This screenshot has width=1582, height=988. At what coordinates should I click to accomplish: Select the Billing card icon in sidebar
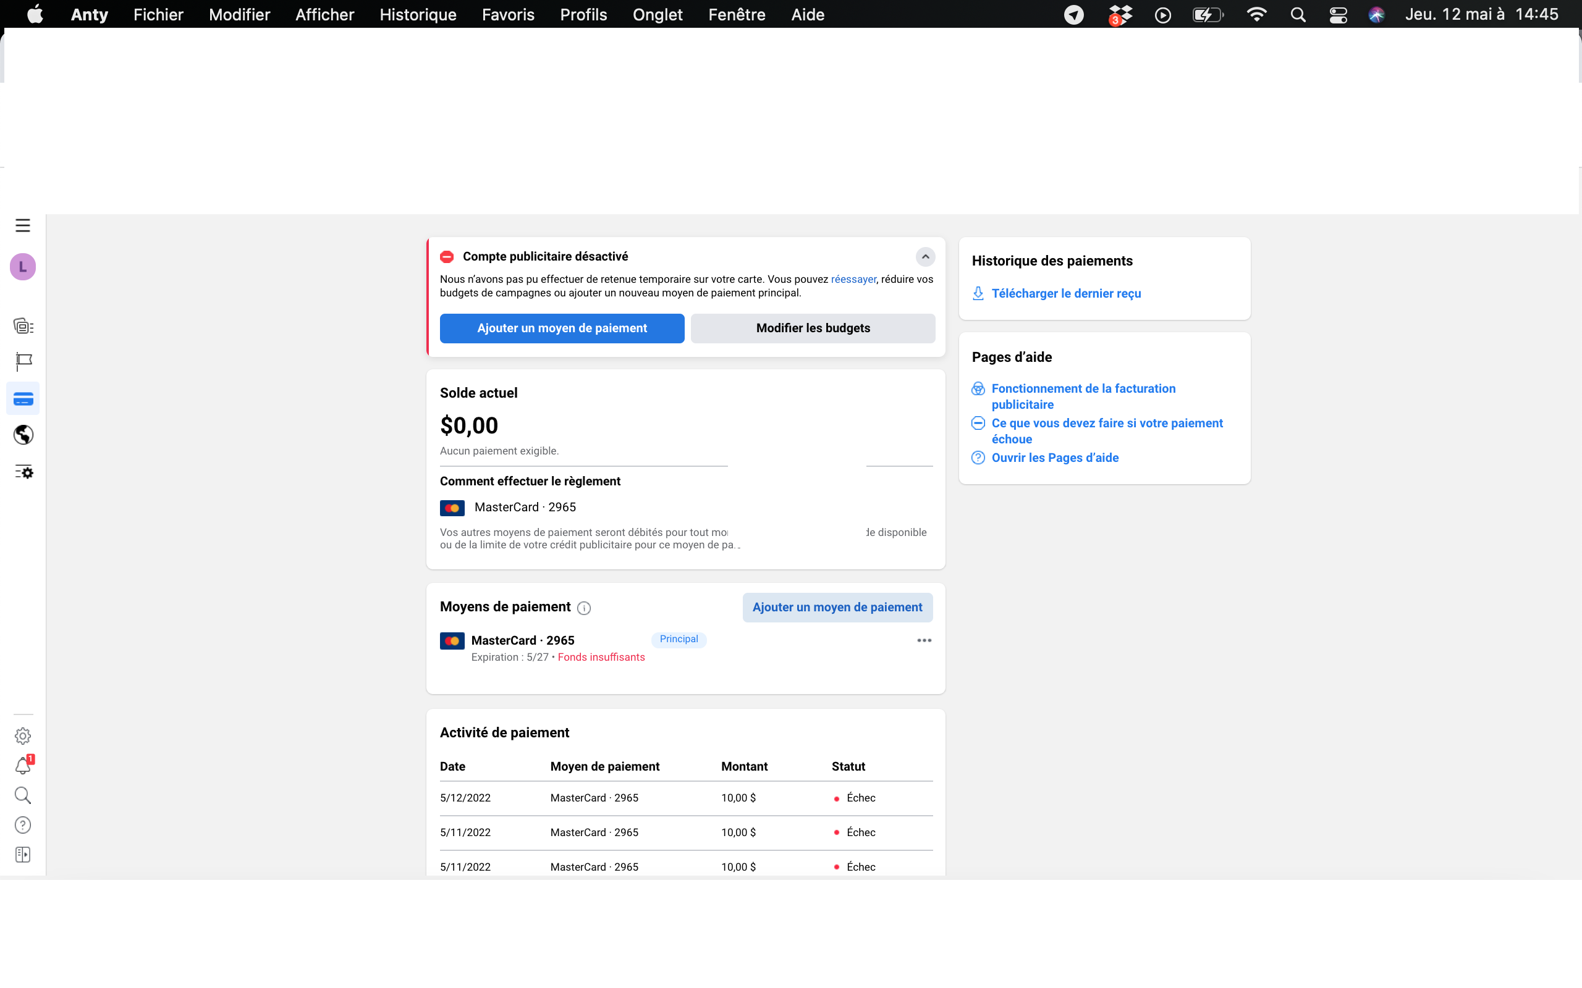pos(23,399)
